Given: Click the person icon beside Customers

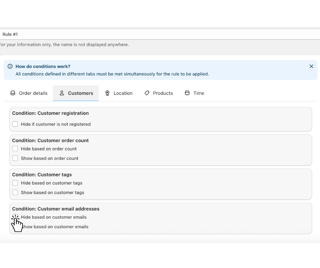Looking at the screenshot, I should pyautogui.click(x=62, y=93).
